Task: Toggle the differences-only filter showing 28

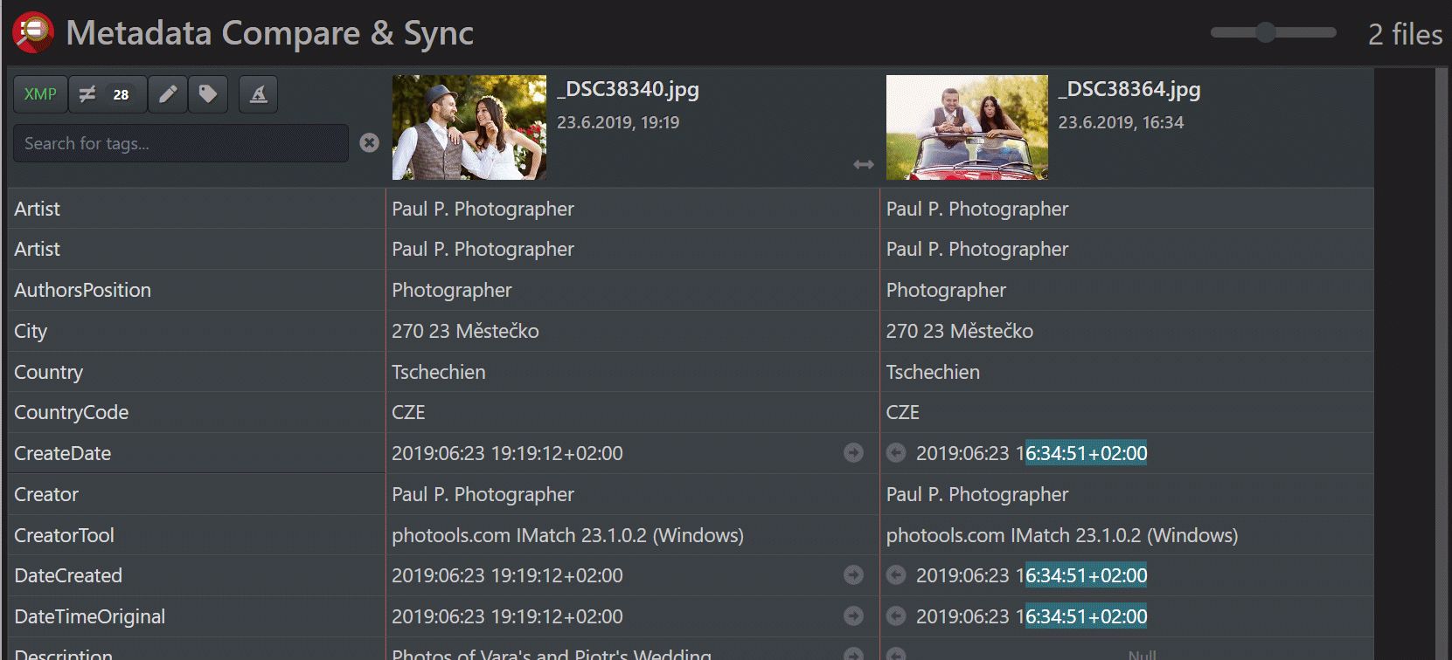Action: click(x=108, y=94)
